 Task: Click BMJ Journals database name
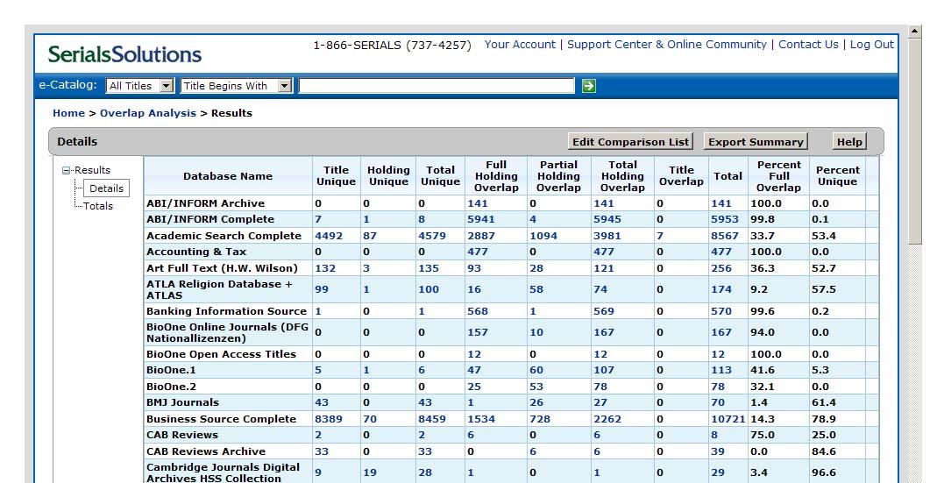[x=182, y=403]
